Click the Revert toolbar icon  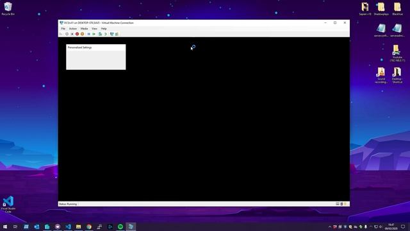pyautogui.click(x=106, y=34)
